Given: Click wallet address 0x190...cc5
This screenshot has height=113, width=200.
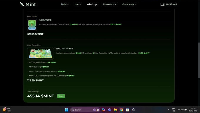Looking at the screenshot, I should click(x=171, y=4).
